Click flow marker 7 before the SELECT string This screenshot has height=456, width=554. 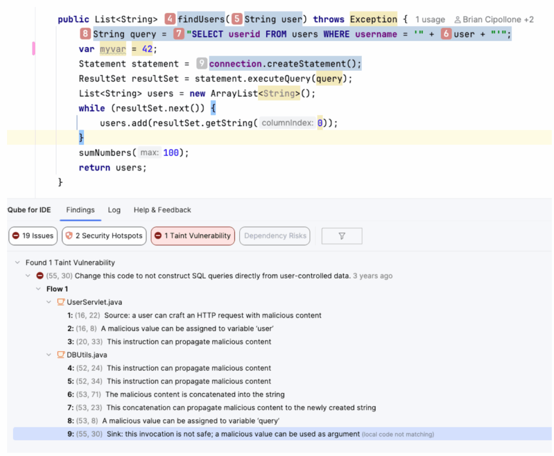point(179,34)
